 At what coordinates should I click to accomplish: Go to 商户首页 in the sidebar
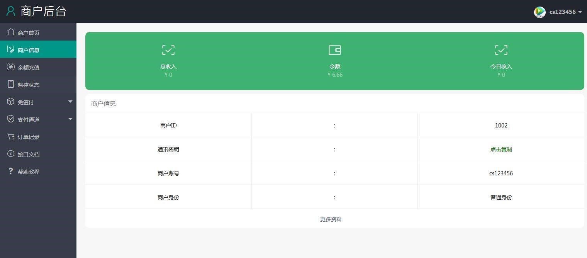coord(38,32)
